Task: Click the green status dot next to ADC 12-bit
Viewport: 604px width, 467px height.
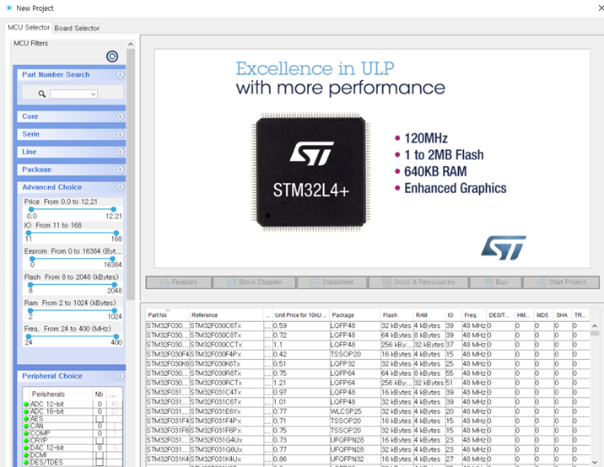Action: 26,405
